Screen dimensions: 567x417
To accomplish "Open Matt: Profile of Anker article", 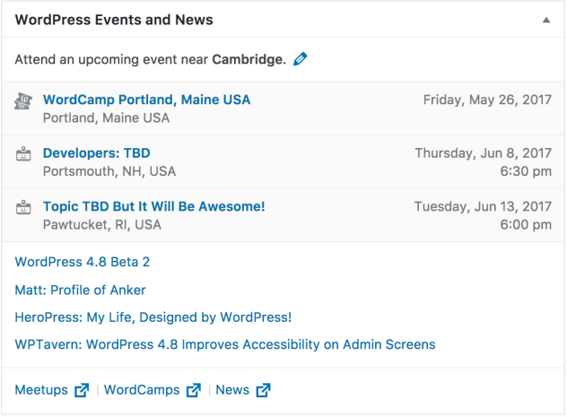I will (80, 290).
